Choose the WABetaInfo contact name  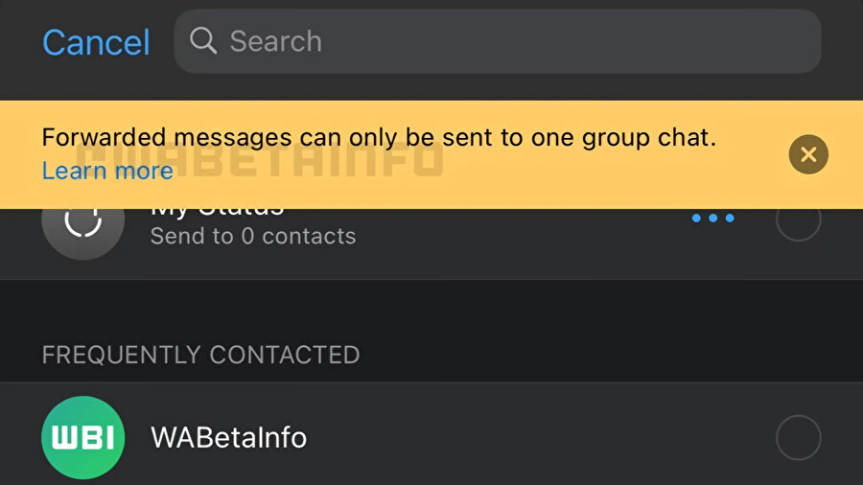pos(228,438)
